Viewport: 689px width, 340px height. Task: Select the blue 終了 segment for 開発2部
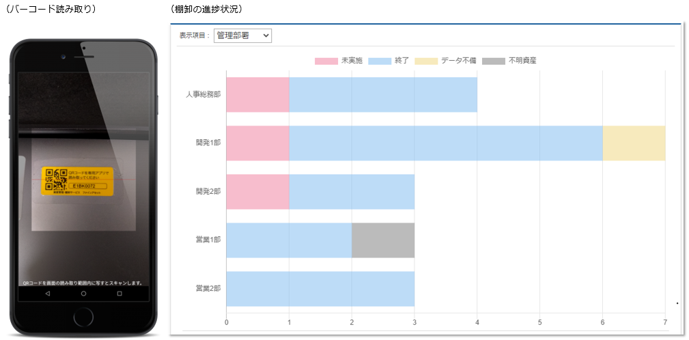tap(352, 191)
